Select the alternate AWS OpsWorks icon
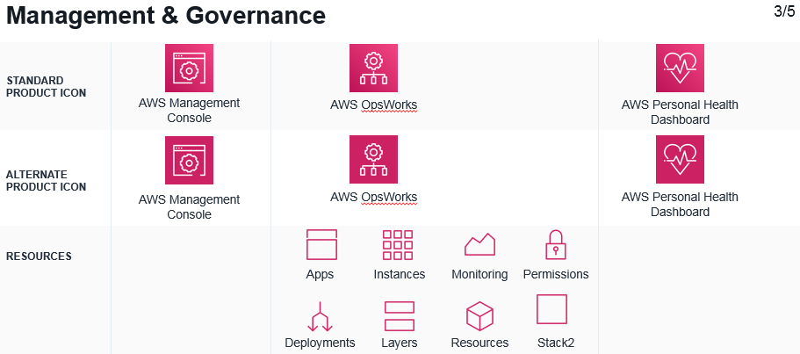Screen dimensions: 800x354 (x=373, y=160)
